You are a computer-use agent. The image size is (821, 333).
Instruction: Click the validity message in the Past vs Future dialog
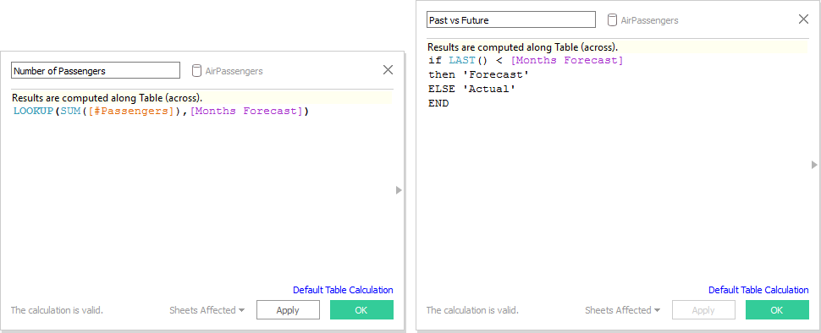[x=473, y=310]
